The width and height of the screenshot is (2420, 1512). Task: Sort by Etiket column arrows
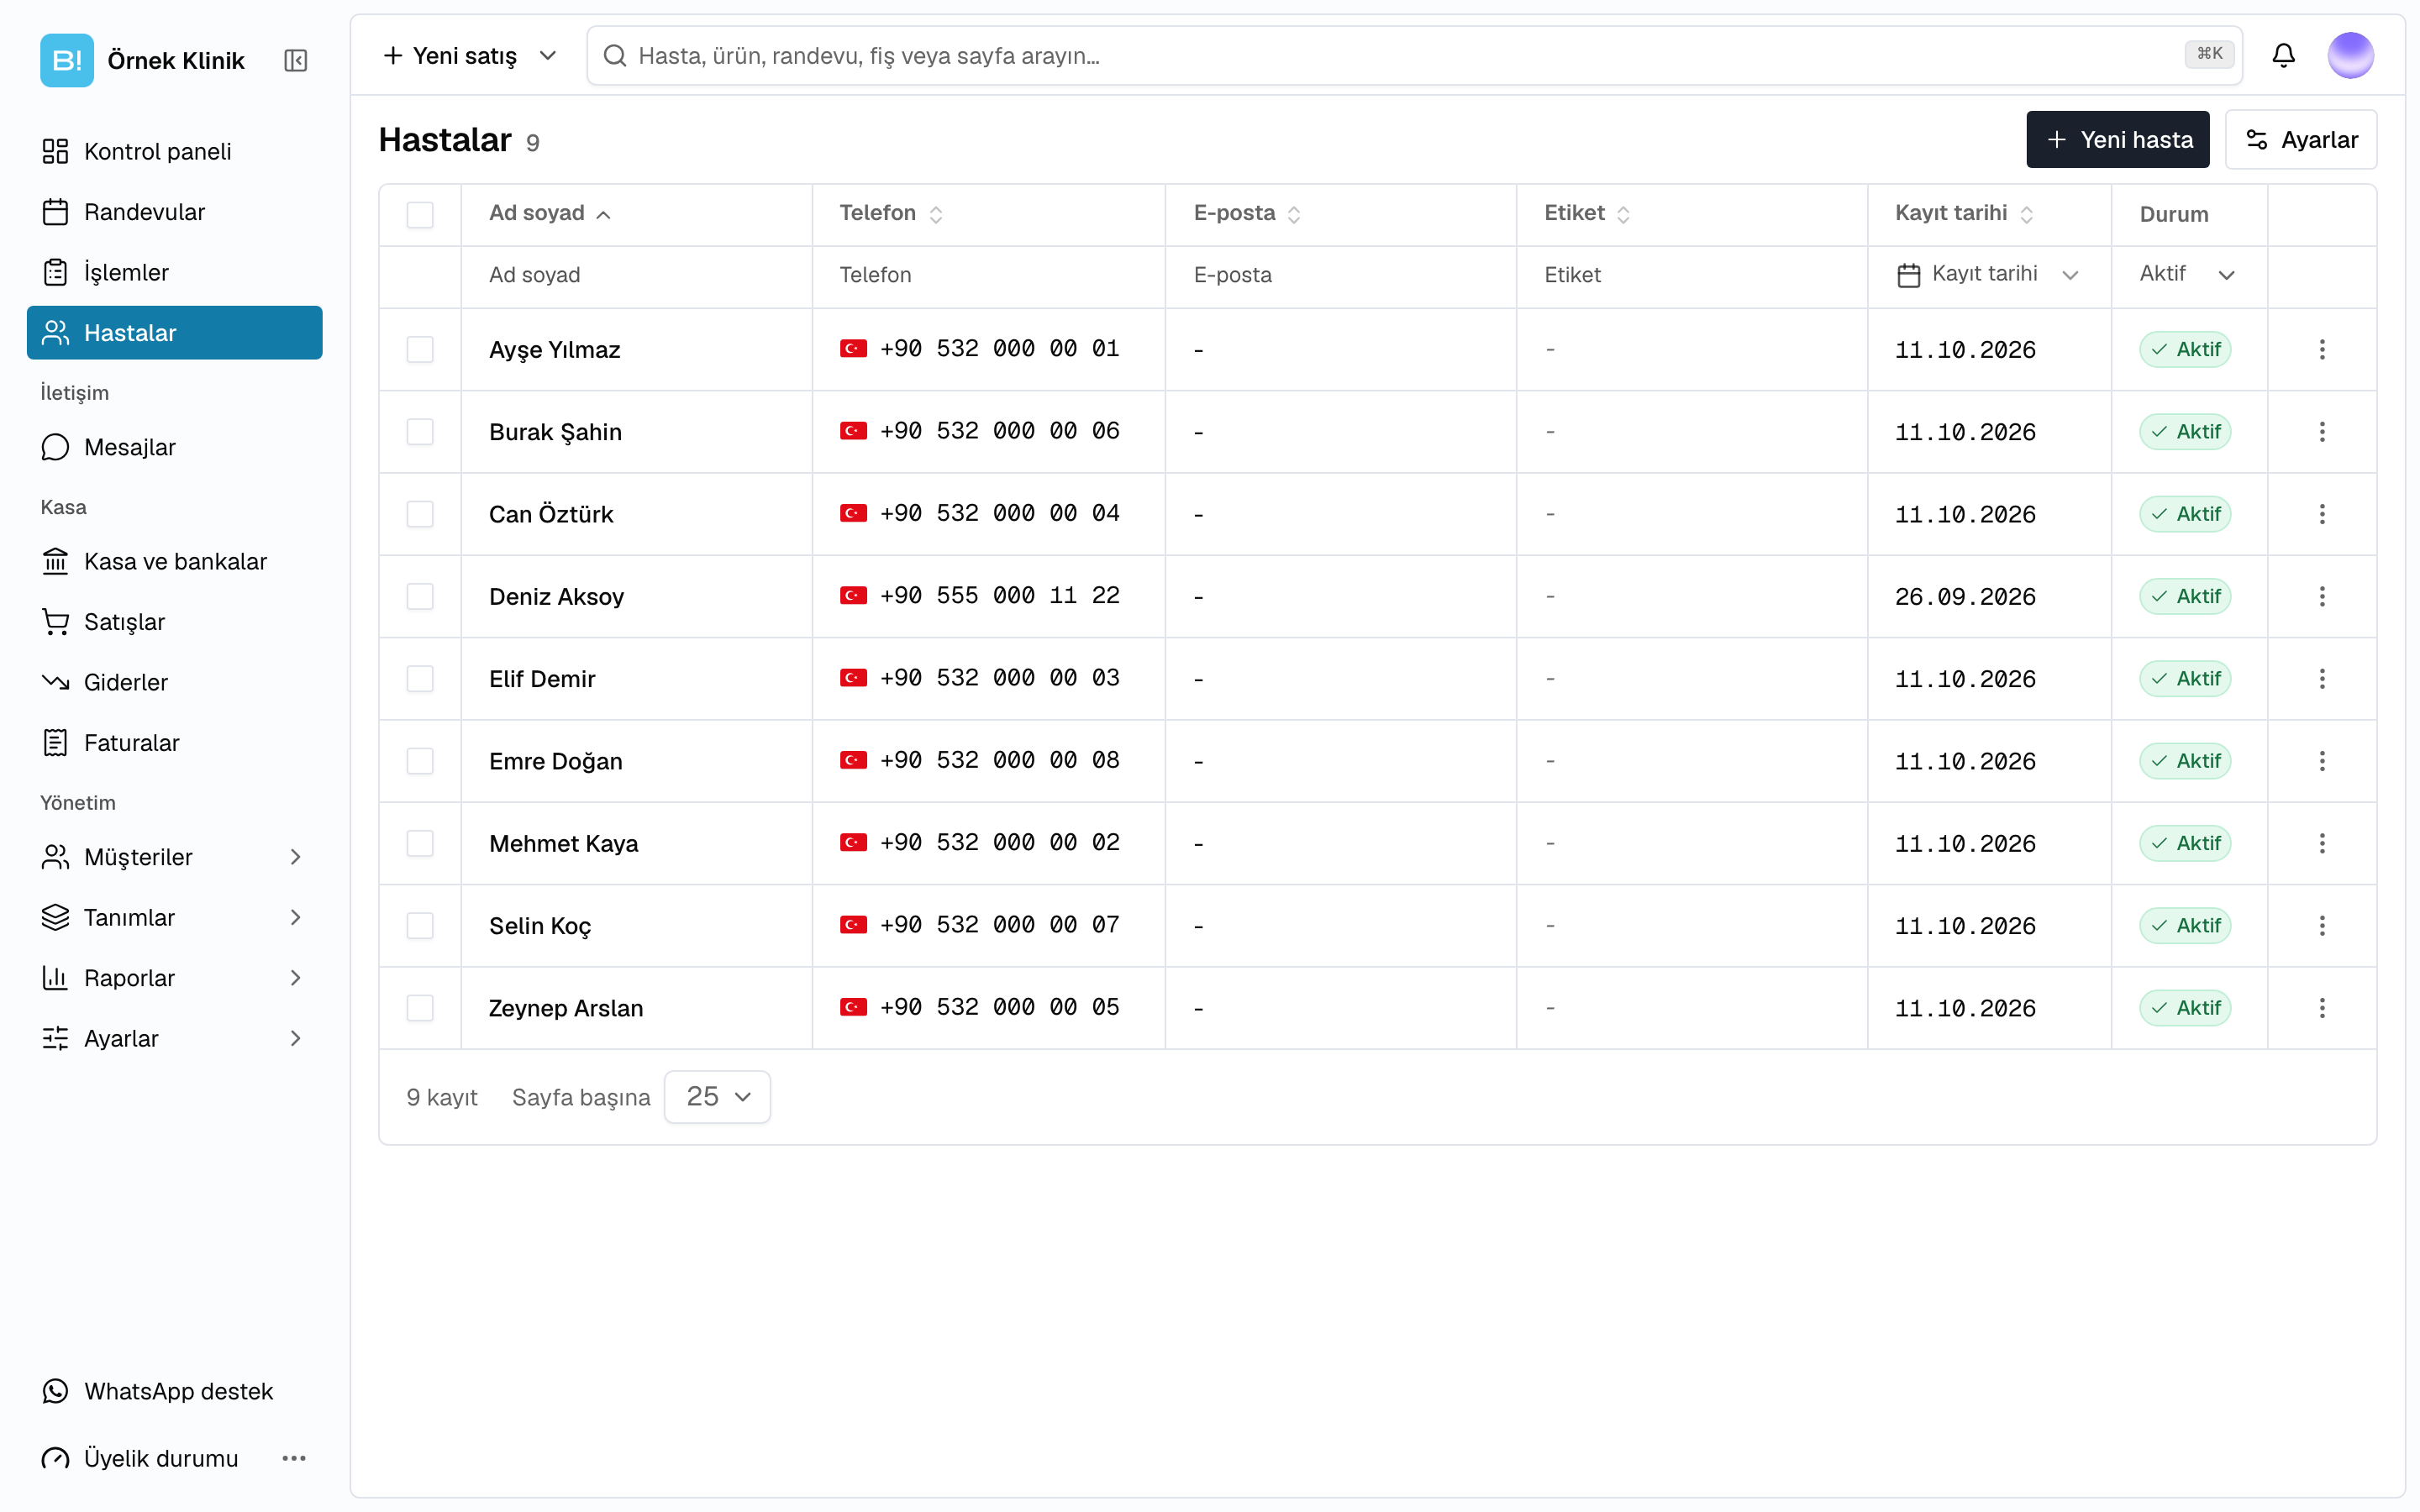tap(1623, 214)
